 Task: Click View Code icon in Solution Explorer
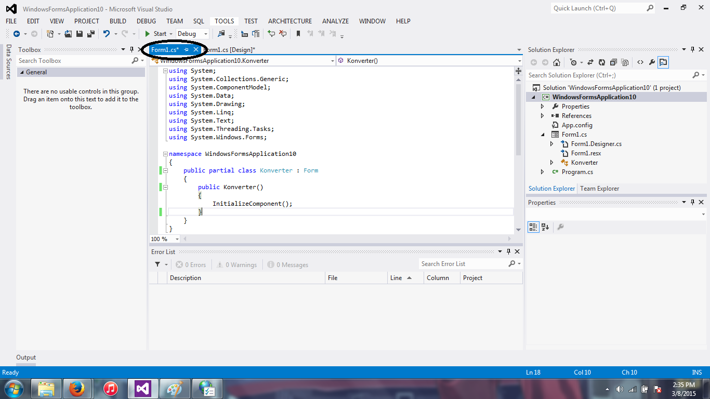pyautogui.click(x=640, y=62)
